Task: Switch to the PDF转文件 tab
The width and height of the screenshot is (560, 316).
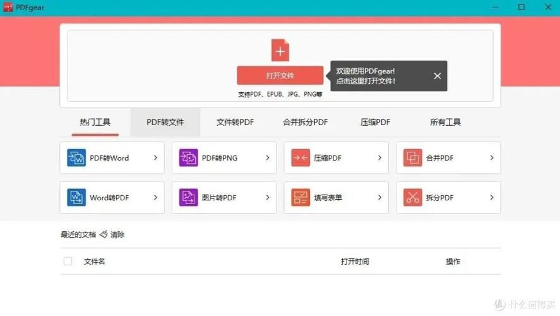Action: (x=165, y=122)
